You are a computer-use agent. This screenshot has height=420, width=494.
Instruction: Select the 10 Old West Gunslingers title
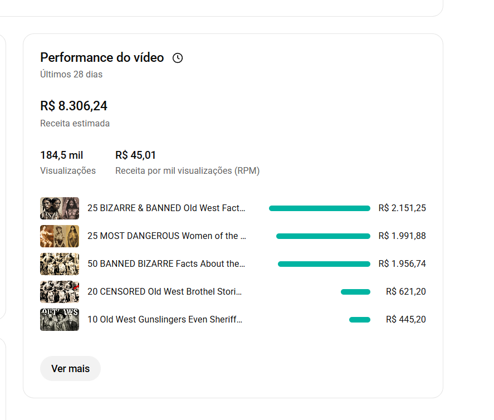click(165, 320)
